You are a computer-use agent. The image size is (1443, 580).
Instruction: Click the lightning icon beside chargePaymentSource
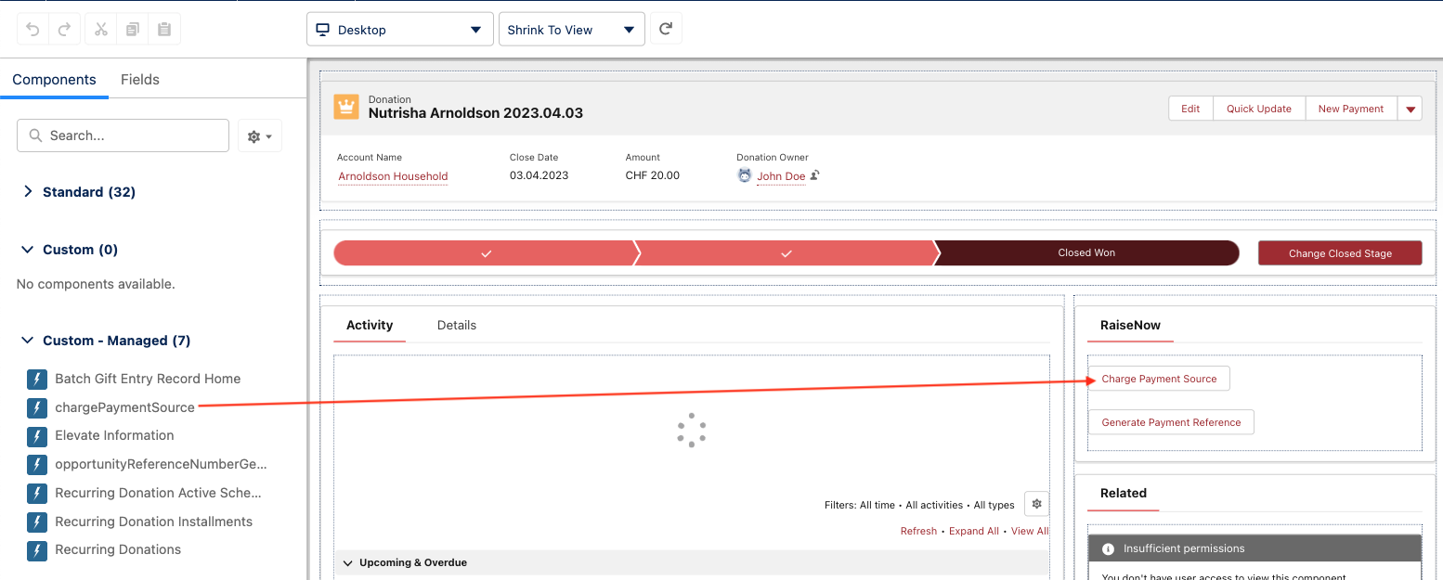pos(37,407)
